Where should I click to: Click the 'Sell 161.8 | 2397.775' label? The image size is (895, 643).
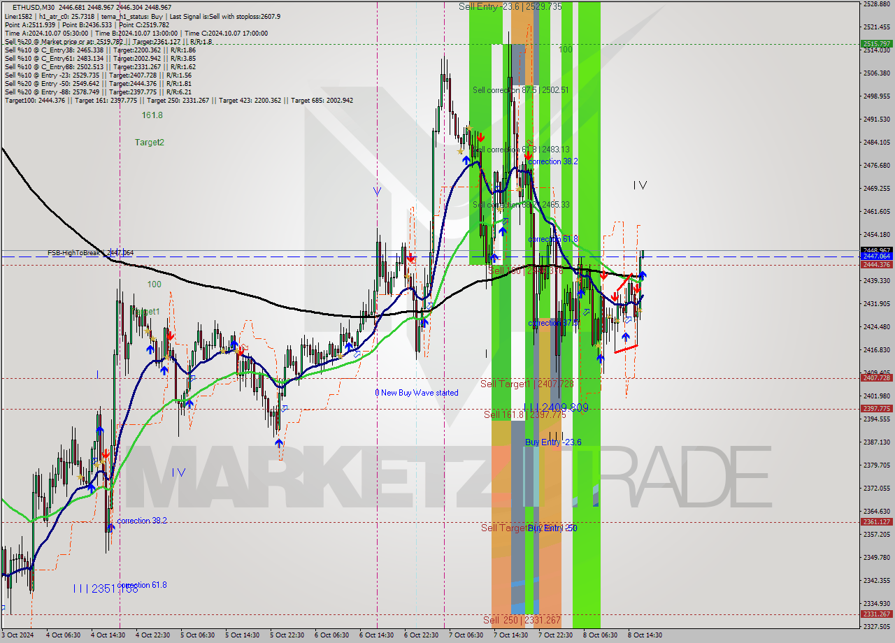tap(525, 414)
